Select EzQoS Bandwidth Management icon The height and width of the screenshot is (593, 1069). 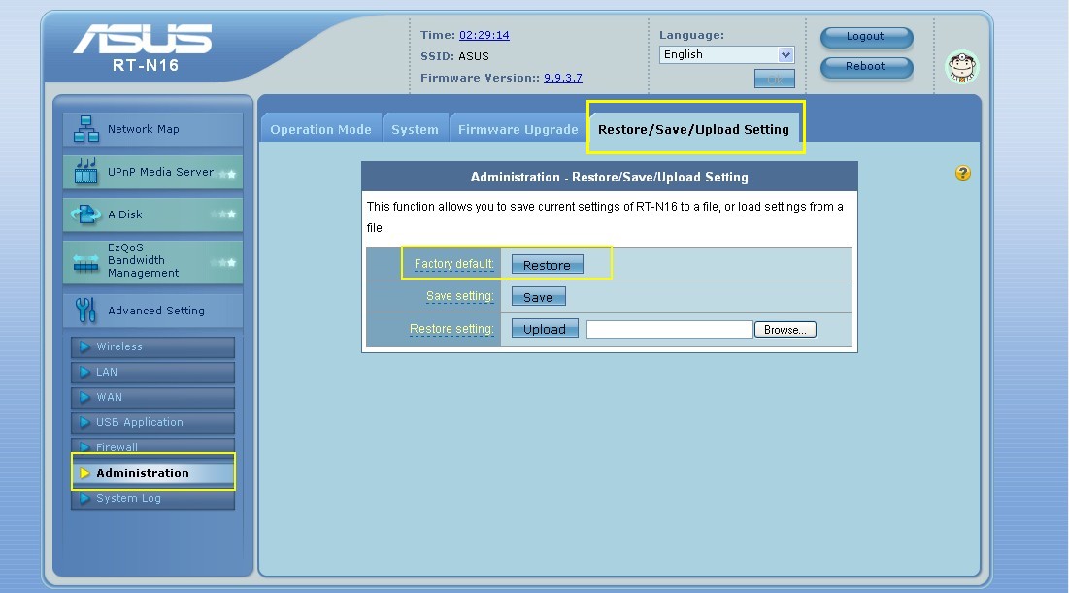coord(86,261)
